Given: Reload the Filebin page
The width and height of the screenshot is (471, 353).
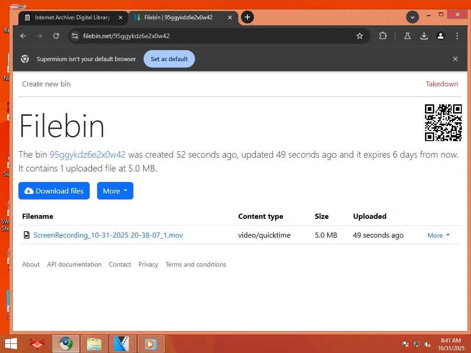Looking at the screenshot, I should [56, 36].
